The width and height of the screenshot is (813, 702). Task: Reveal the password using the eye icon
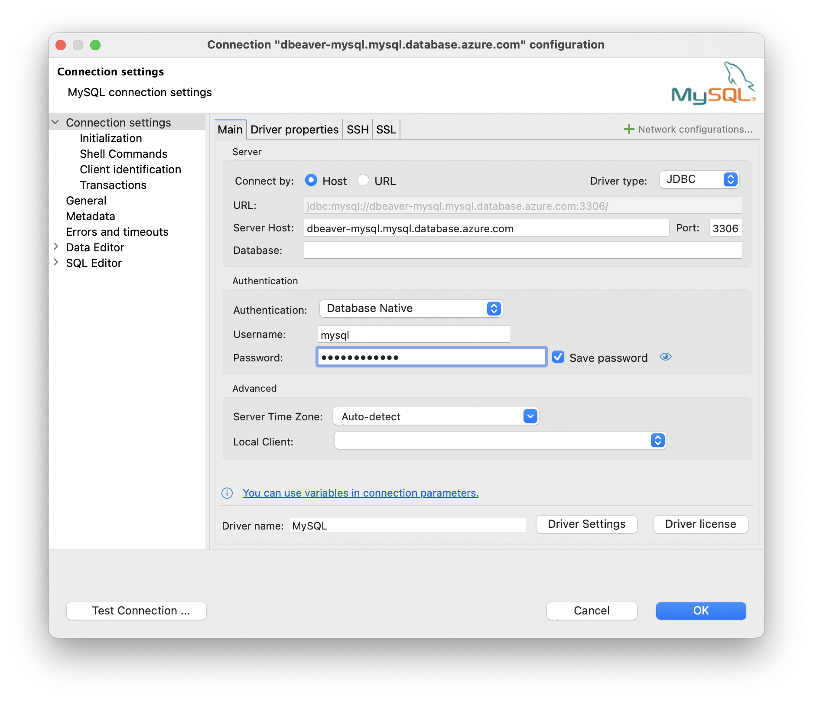pos(666,357)
